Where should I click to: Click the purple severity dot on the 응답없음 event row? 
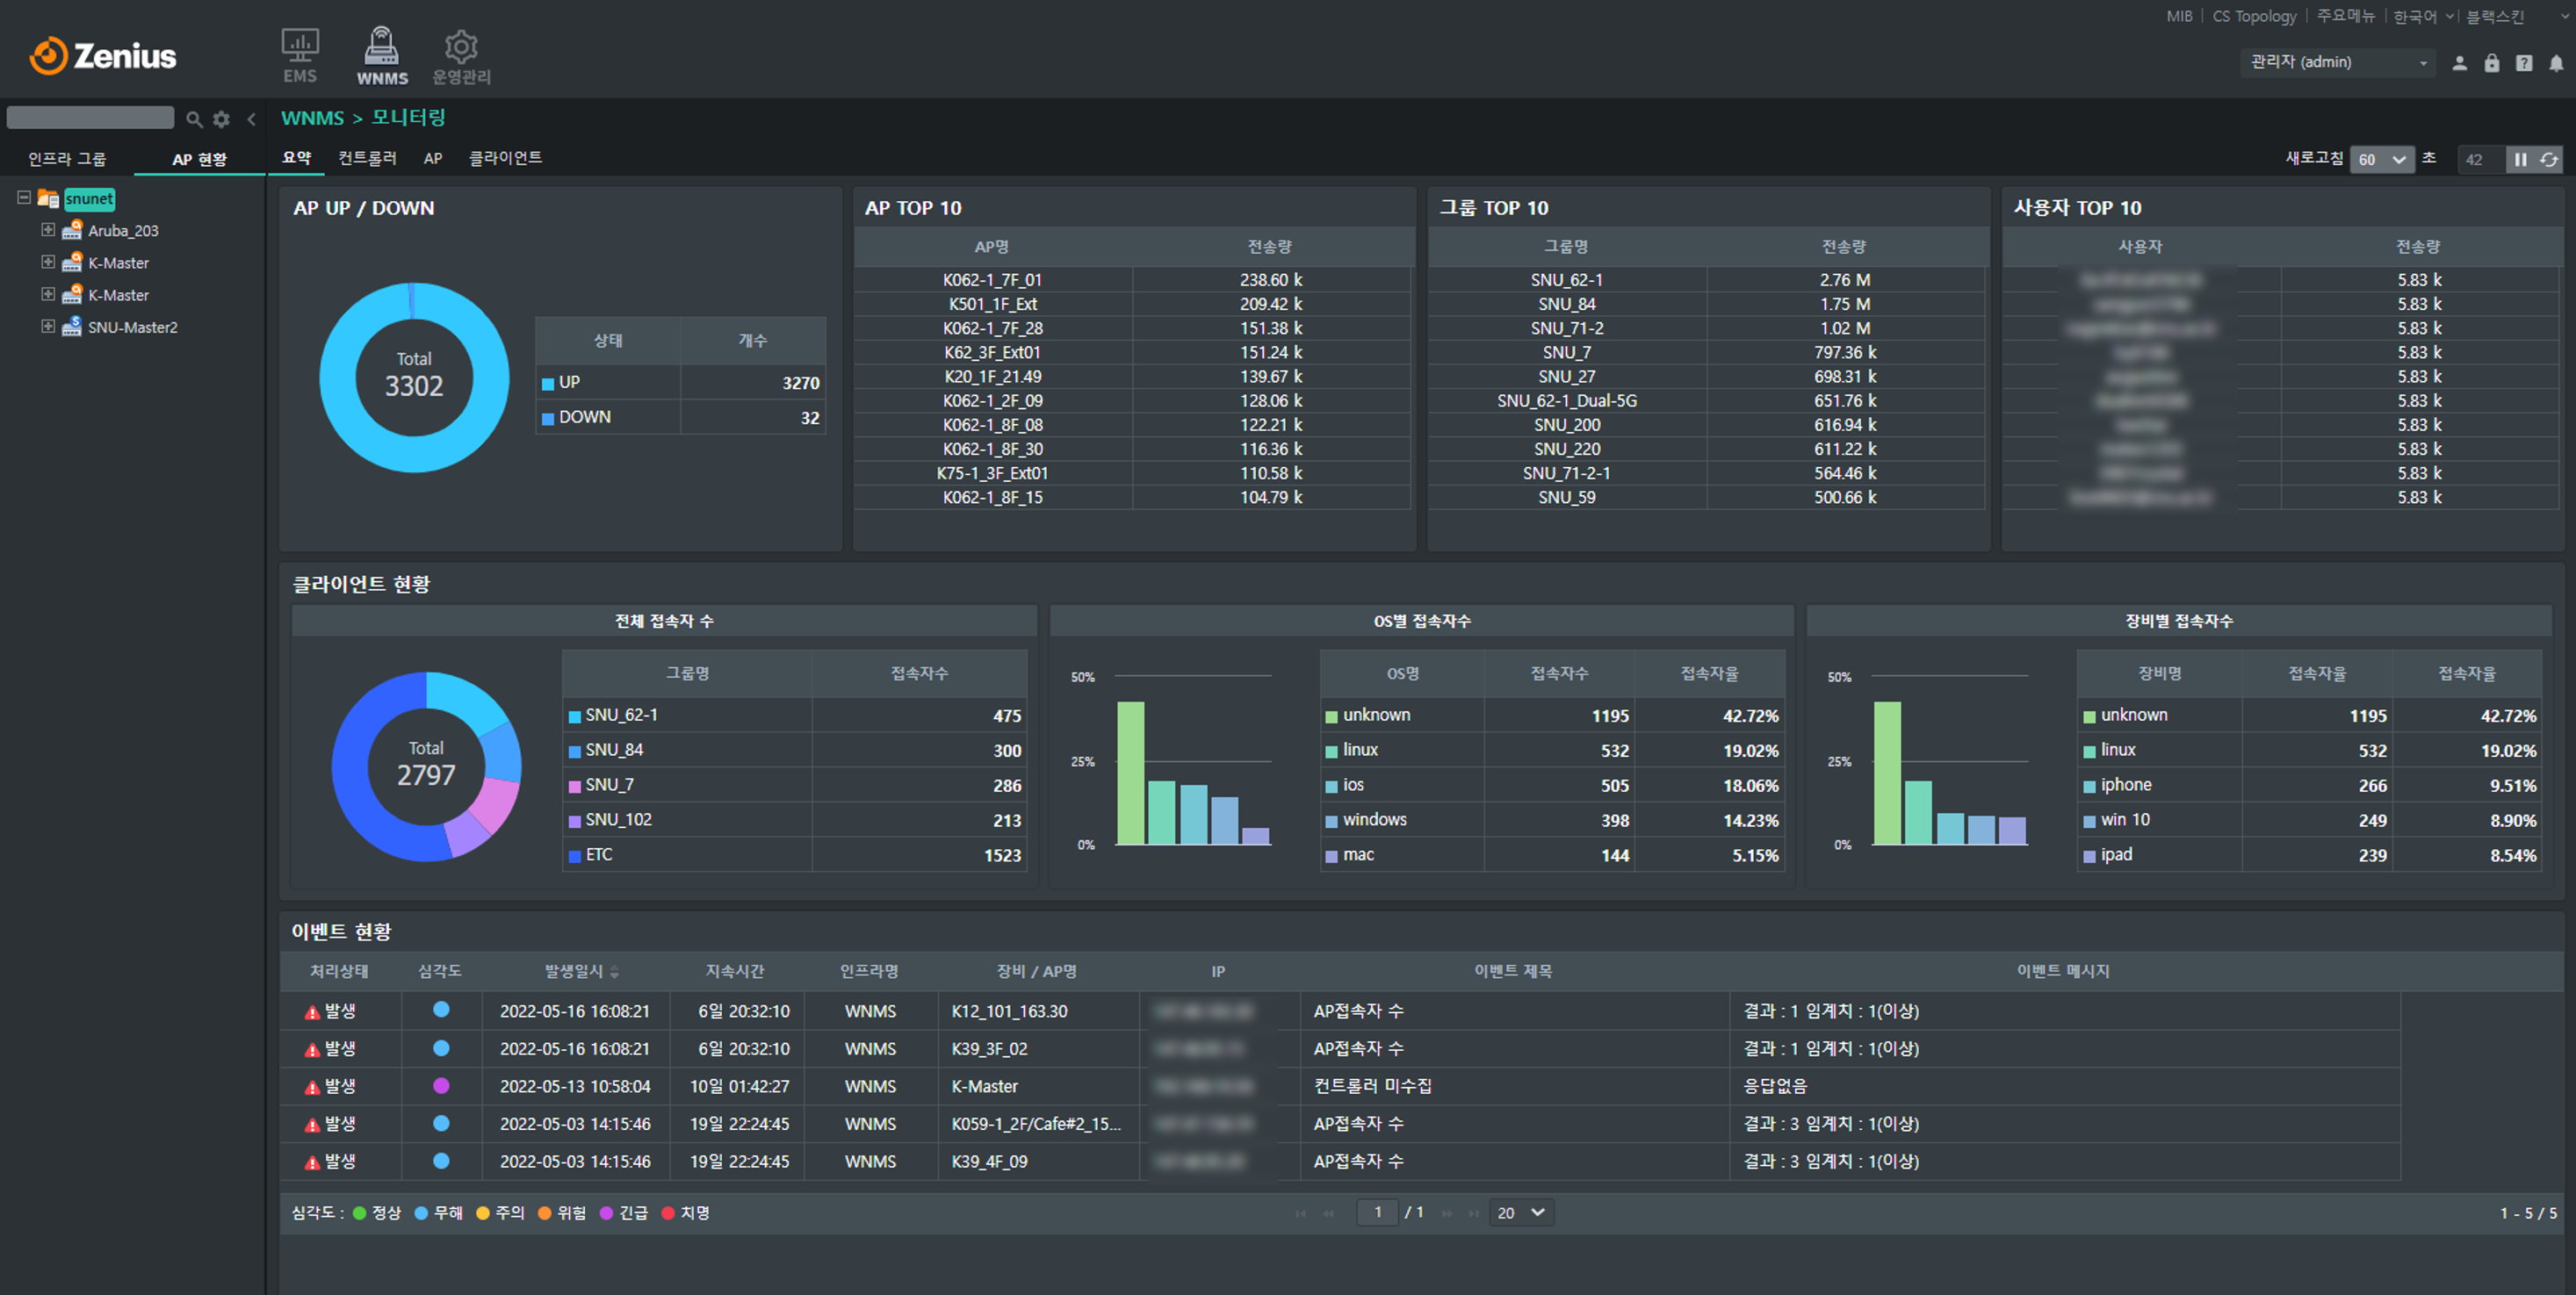[441, 1086]
